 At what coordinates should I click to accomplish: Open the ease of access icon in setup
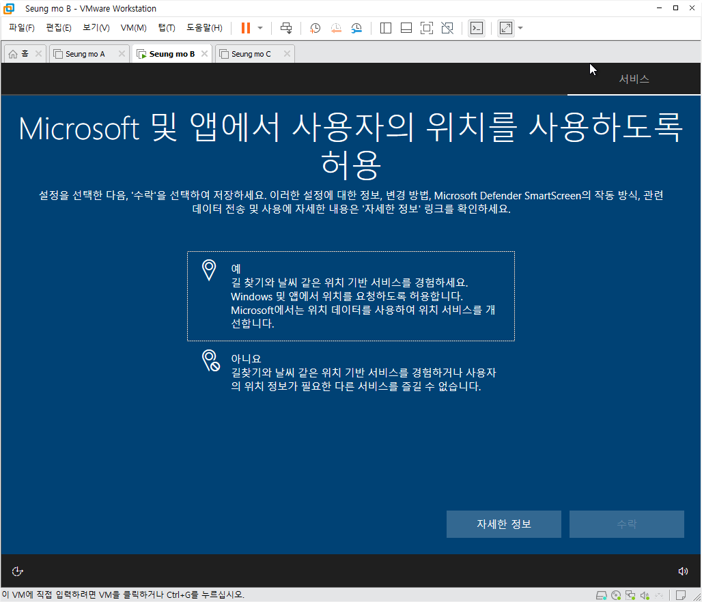tap(18, 571)
